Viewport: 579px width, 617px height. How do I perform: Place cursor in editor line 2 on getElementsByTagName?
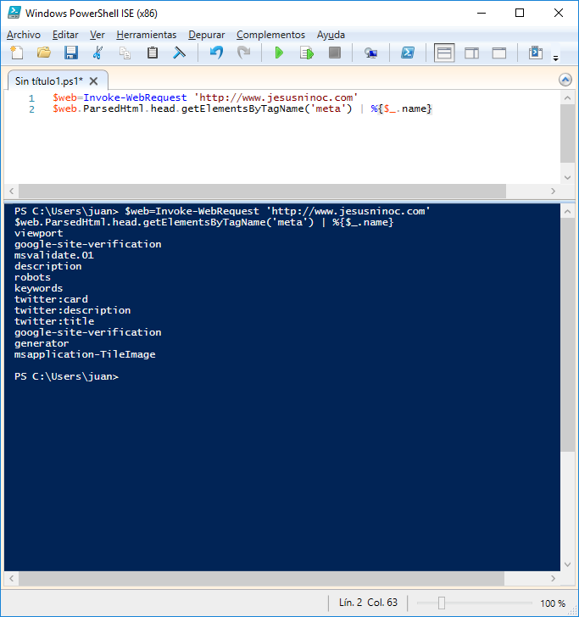tap(242, 108)
